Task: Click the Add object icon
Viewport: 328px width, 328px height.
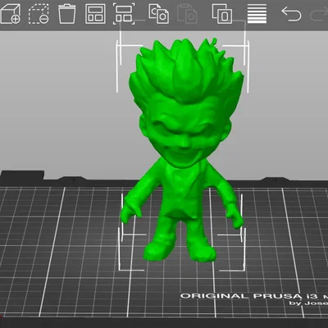Action: coord(11,14)
